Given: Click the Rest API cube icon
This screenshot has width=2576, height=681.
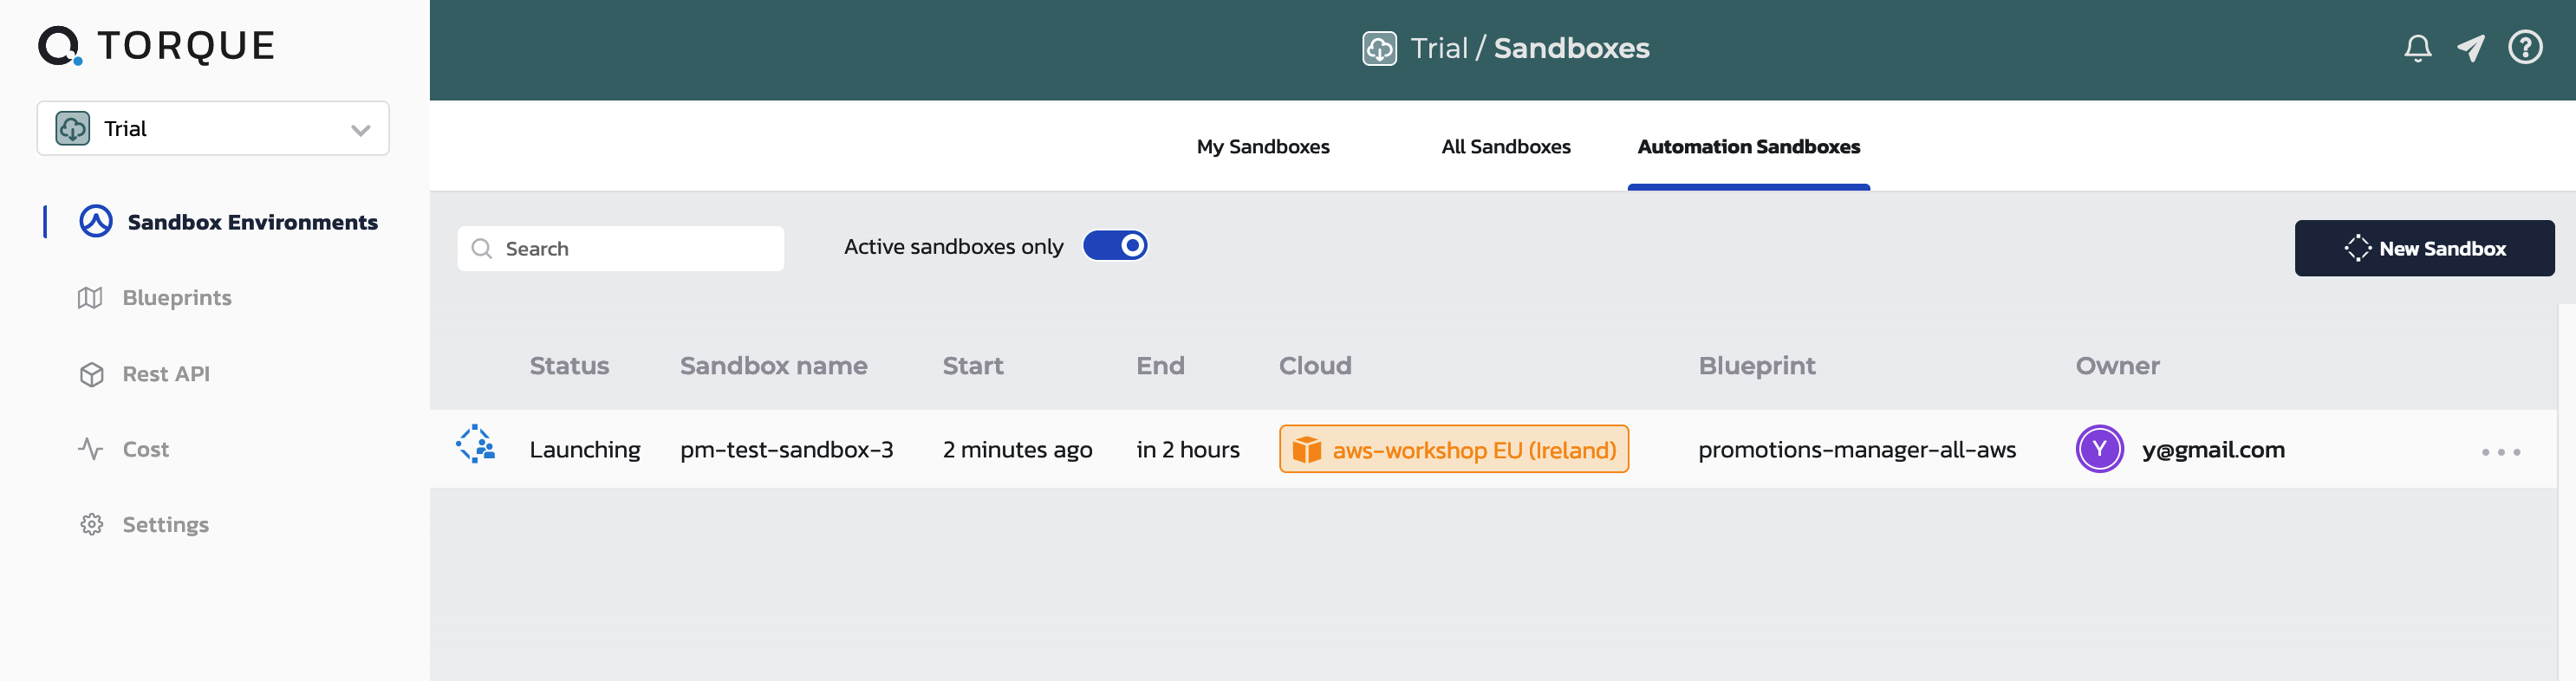Looking at the screenshot, I should (91, 374).
